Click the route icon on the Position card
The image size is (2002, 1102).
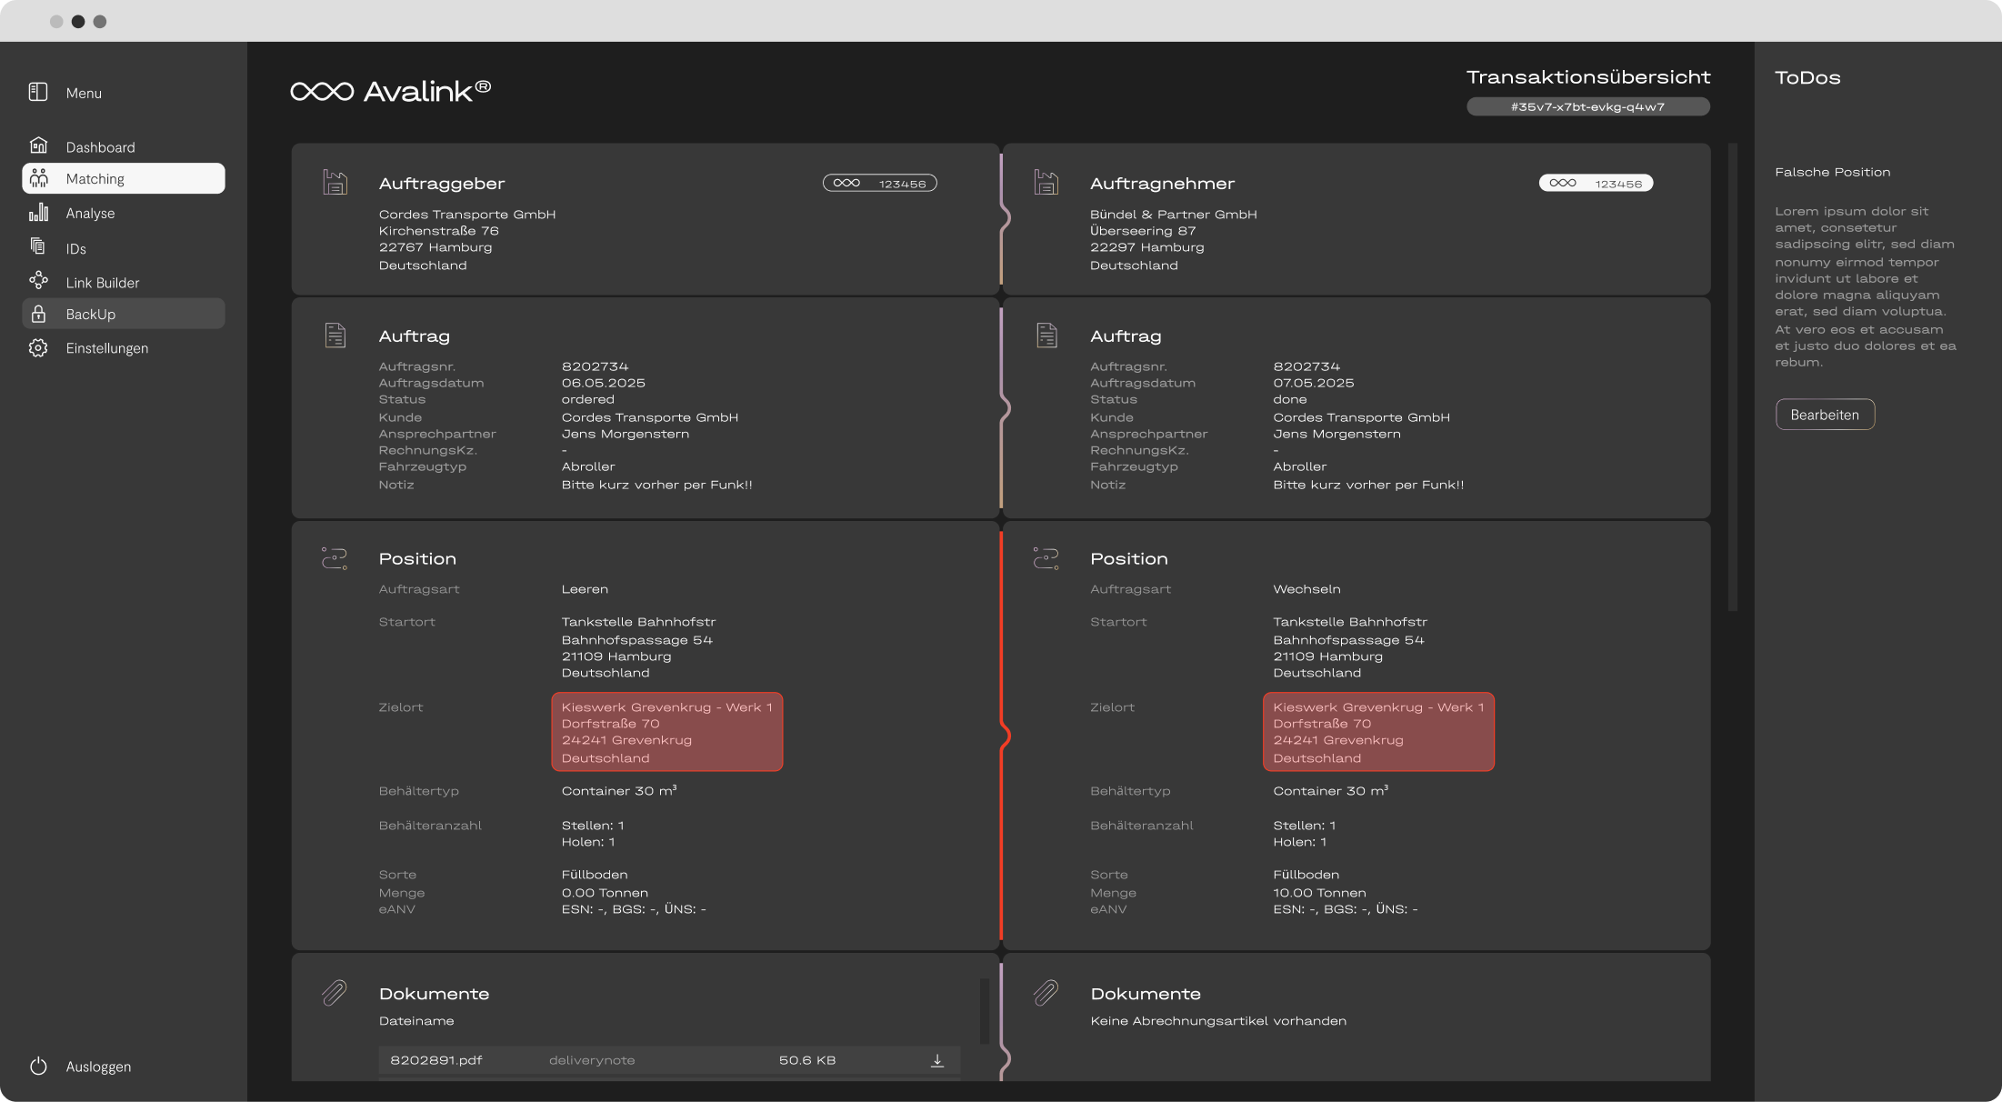(335, 557)
